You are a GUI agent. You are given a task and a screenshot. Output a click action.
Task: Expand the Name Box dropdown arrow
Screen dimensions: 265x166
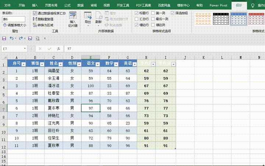25,49
